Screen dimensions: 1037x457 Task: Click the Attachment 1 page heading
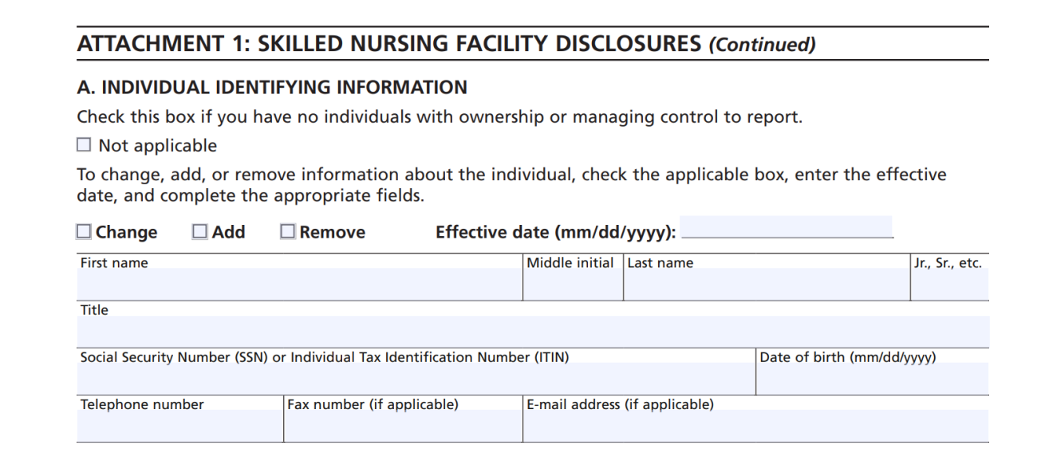(446, 44)
